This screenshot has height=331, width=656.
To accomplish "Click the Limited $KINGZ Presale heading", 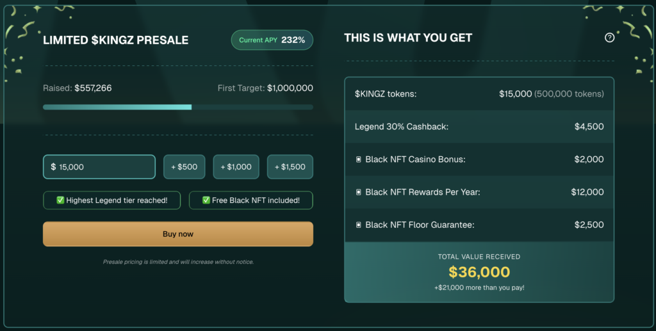I will 116,40.
